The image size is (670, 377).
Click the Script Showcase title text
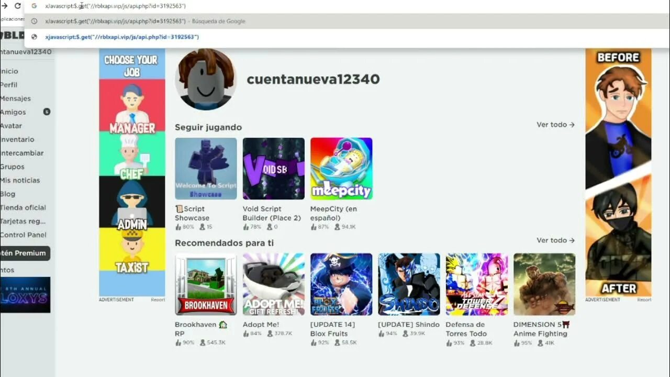[x=192, y=213]
